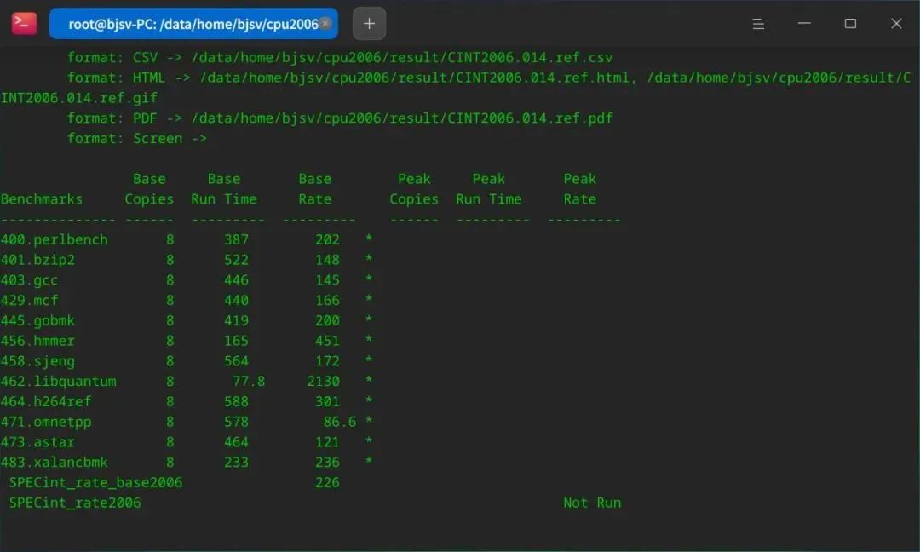920x552 pixels.
Task: Click the 429.mcf benchmark name
Action: pos(29,301)
